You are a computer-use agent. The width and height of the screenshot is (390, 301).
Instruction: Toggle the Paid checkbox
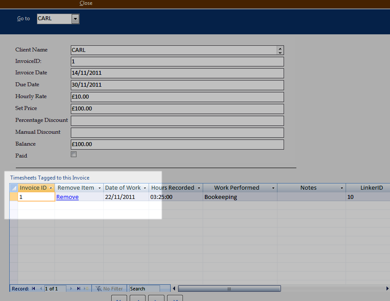click(x=73, y=154)
